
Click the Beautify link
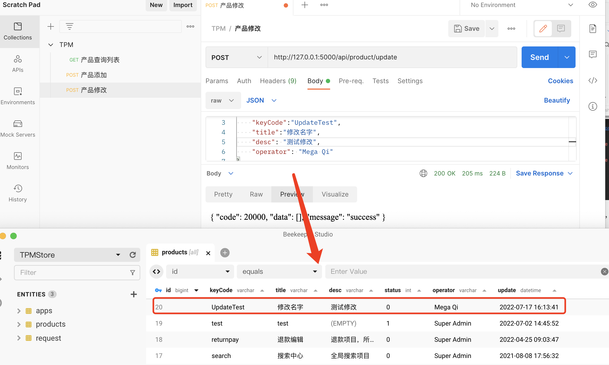tap(557, 100)
